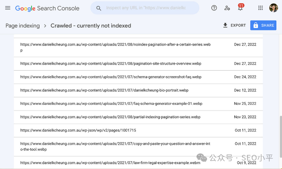Click the blue Share button
Screen dimensions: 282x169
[263, 25]
